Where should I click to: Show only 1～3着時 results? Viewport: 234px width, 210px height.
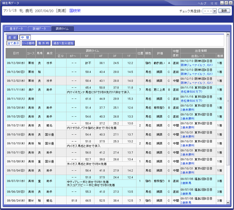coord(28,43)
